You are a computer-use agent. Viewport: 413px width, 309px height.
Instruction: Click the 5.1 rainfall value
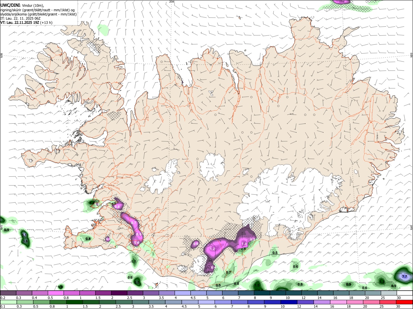click(x=24, y=235)
